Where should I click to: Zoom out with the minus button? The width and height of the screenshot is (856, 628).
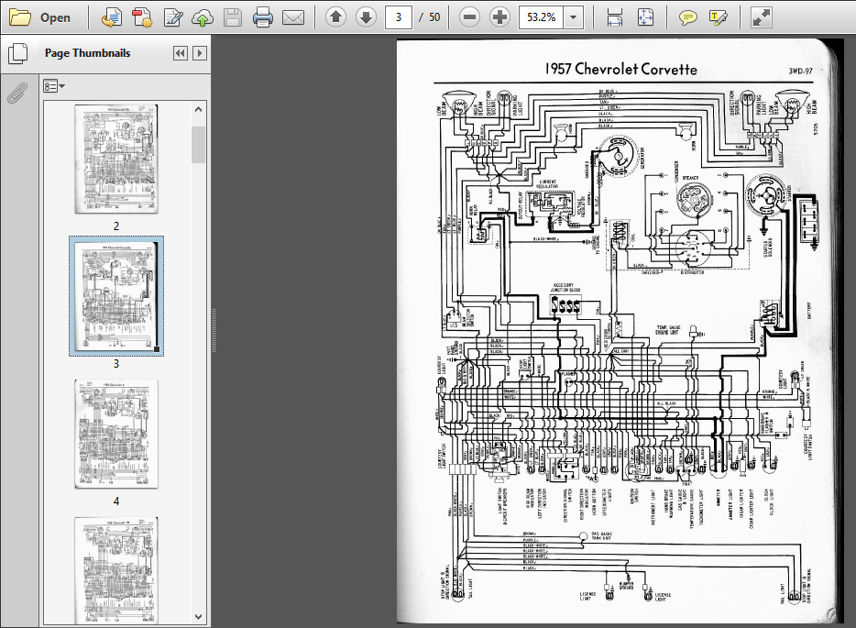tap(469, 17)
